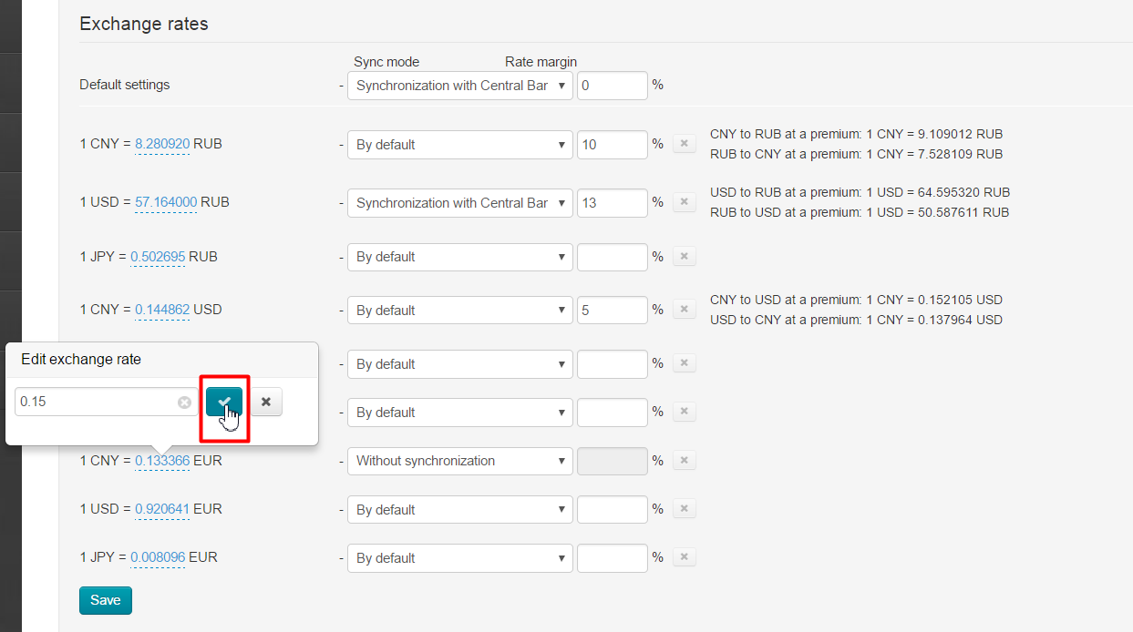Click the JPY to RUB margin input
Image resolution: width=1133 pixels, height=632 pixels.
pos(613,257)
